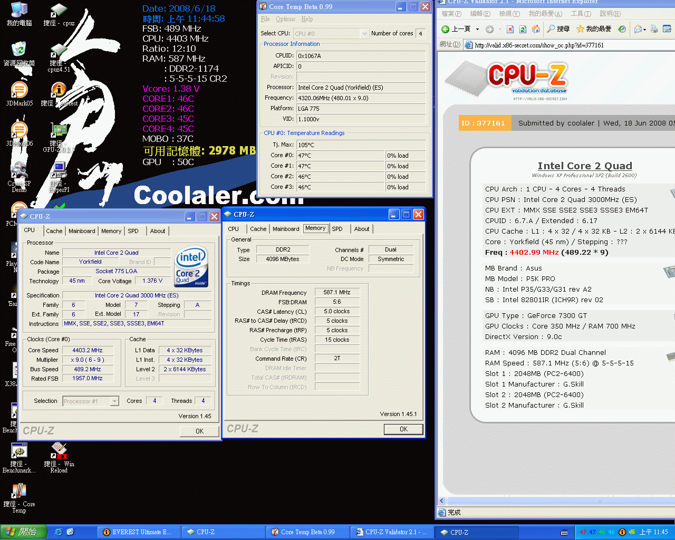This screenshot has width=675, height=540.
Task: Open the File menu in Core Temp
Action: [265, 19]
